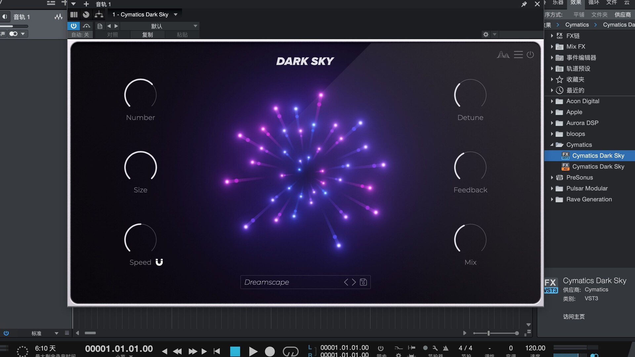
Task: Toggle the metronome icon in transport
Action: tap(446, 348)
